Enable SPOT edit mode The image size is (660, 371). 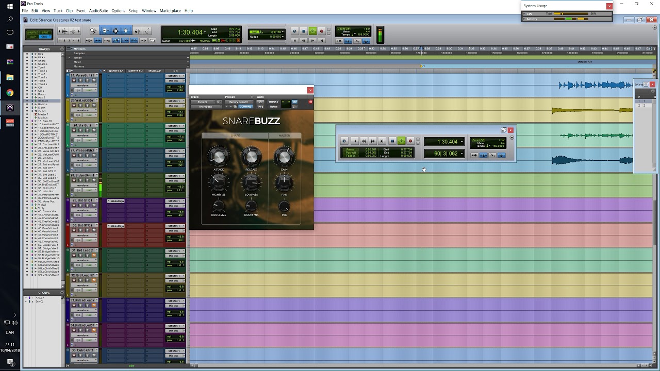pos(45,32)
